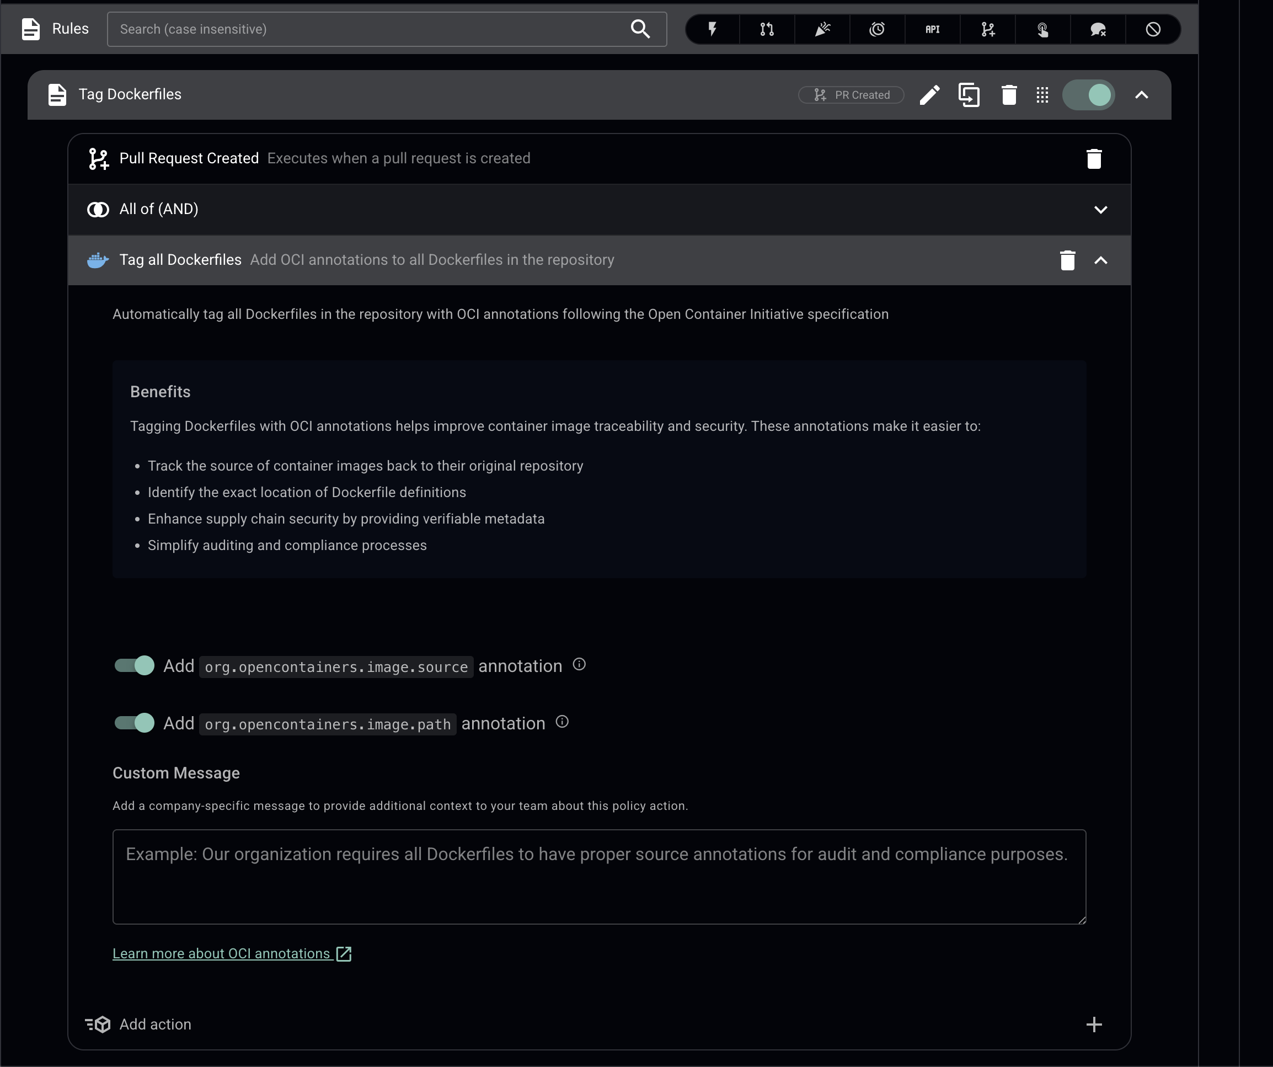Select the alarm clock schedule filter
Image resolution: width=1273 pixels, height=1067 pixels.
877,29
